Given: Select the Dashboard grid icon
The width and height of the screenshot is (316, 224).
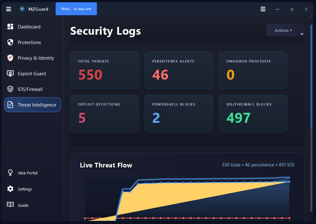Looking at the screenshot, I should (10, 27).
